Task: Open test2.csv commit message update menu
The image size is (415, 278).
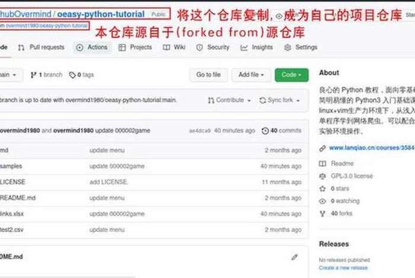Action: 107,229
